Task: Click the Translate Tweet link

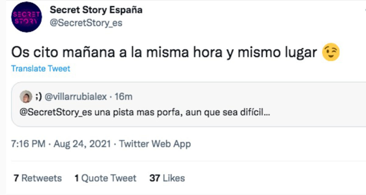Action: (41, 68)
